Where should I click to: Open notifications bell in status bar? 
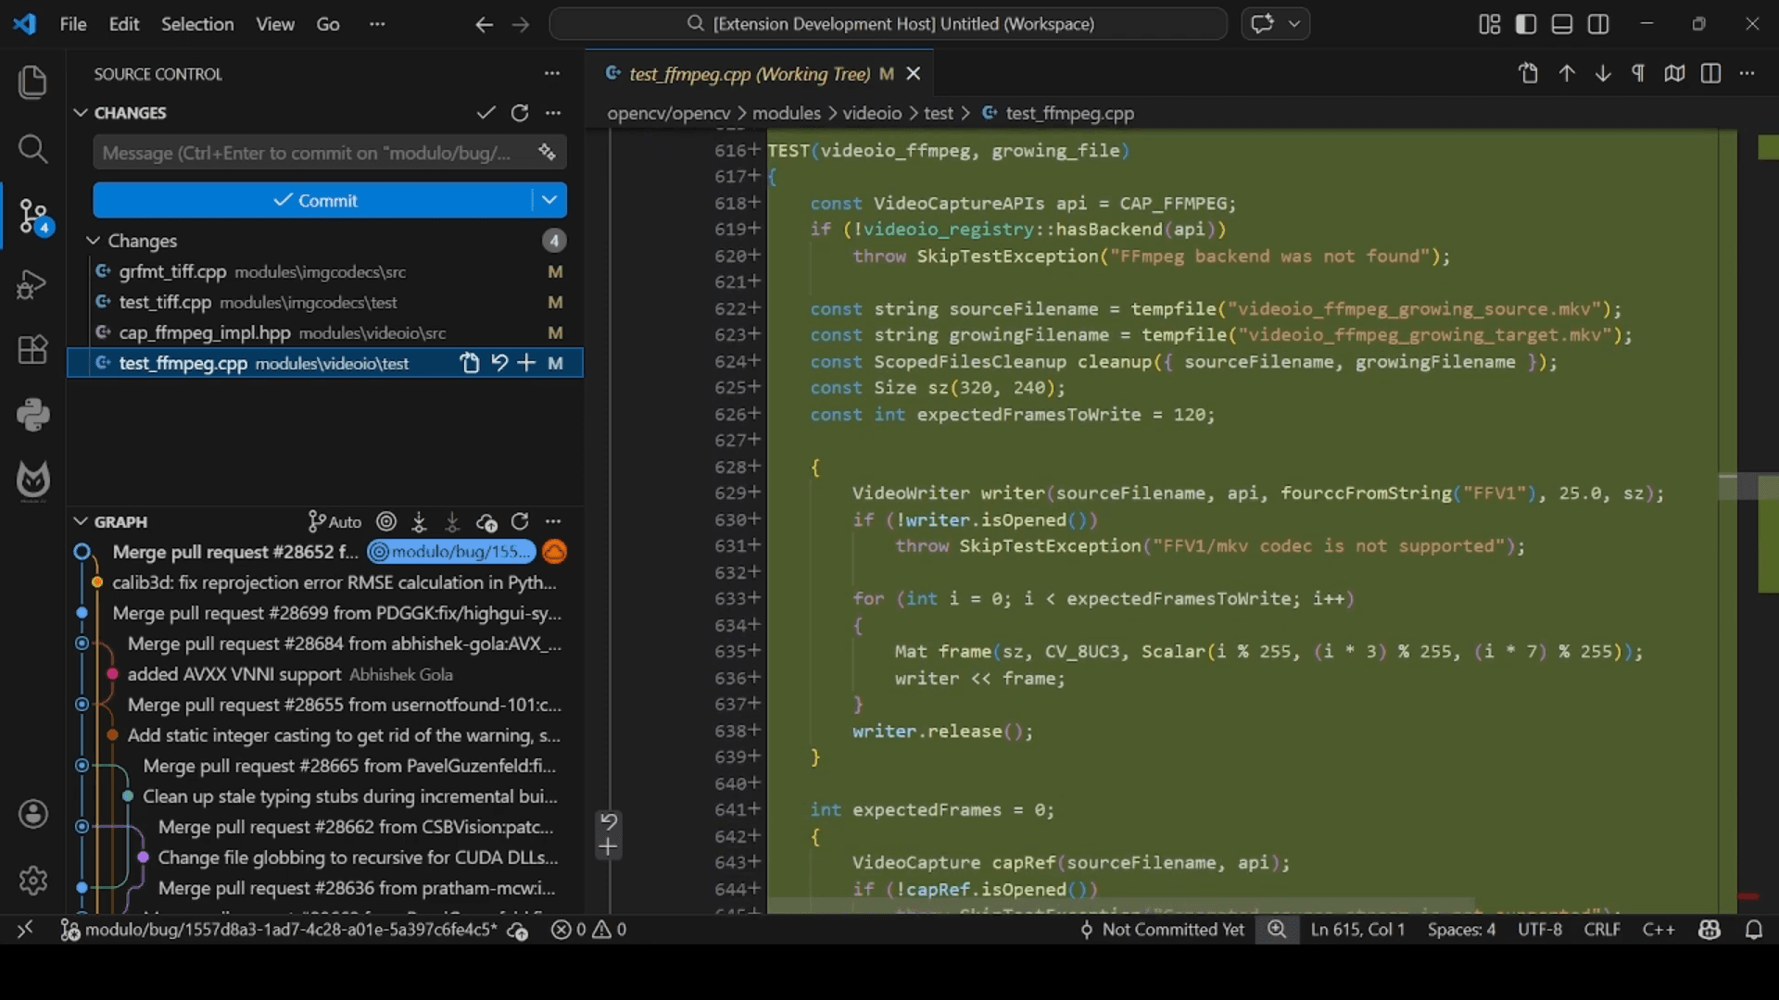pos(1754,930)
